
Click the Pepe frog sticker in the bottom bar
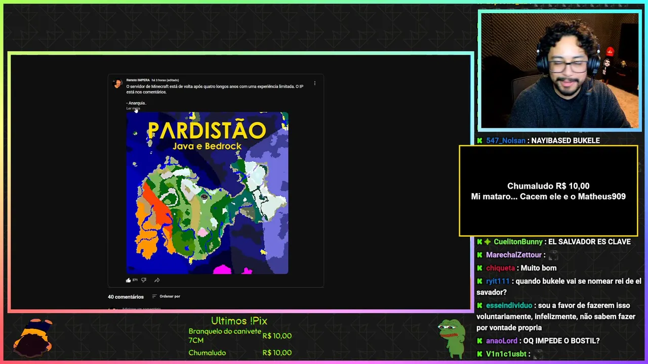tap(452, 339)
